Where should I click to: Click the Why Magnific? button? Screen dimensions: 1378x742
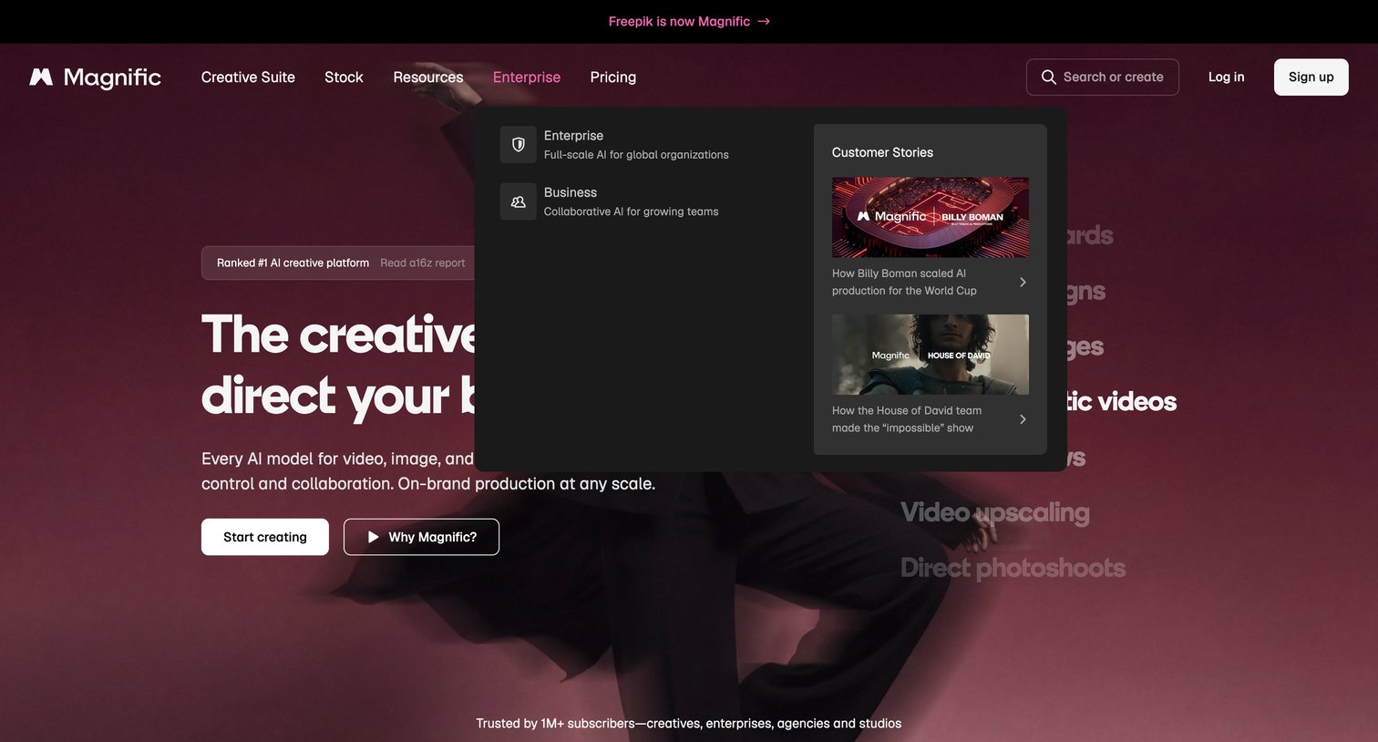coord(421,537)
